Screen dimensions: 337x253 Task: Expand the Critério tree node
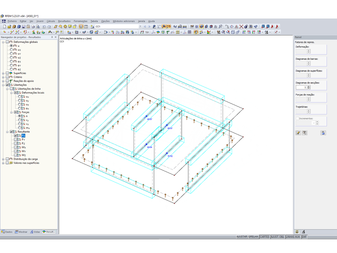coord(3,77)
